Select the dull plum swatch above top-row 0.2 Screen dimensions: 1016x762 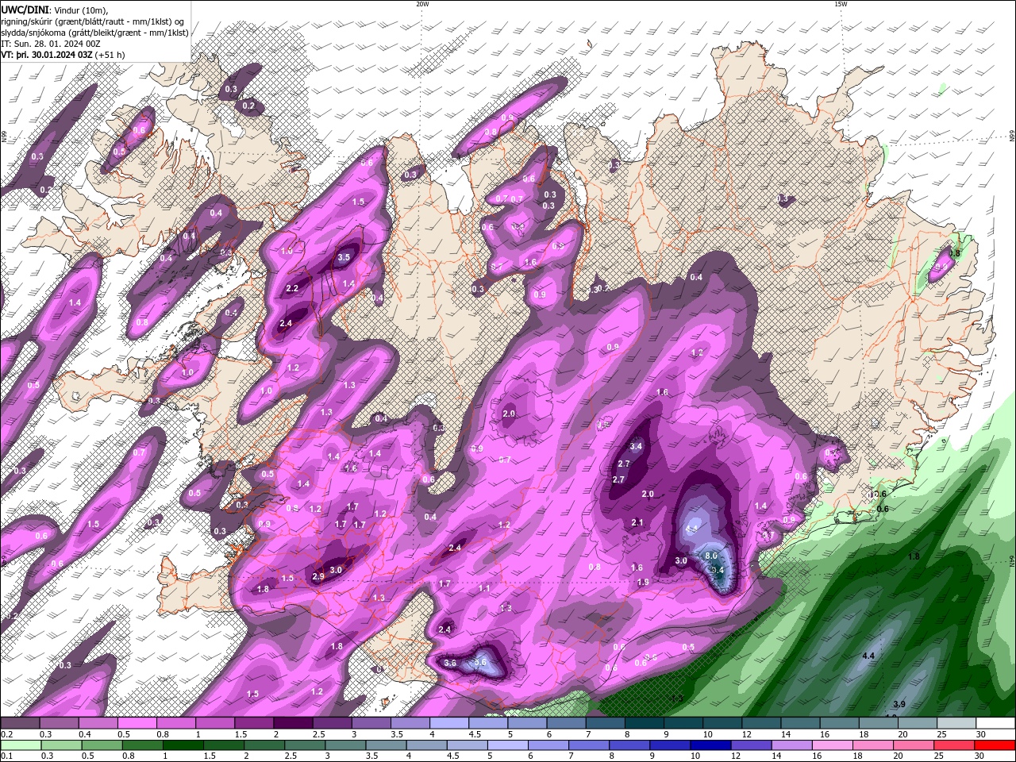tap(21, 723)
